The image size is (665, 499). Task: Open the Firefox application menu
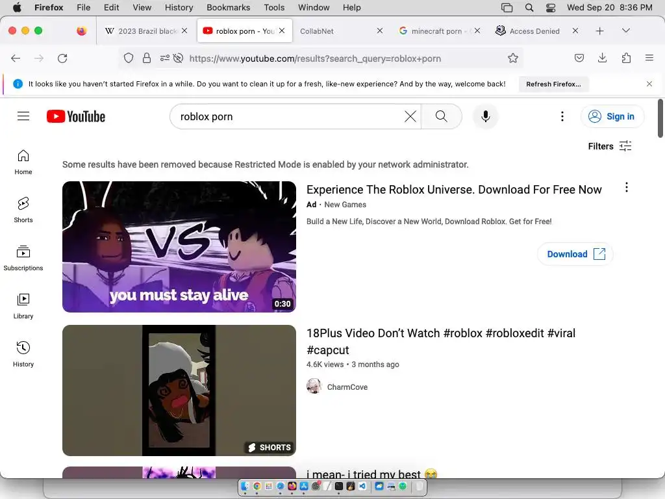(x=649, y=58)
